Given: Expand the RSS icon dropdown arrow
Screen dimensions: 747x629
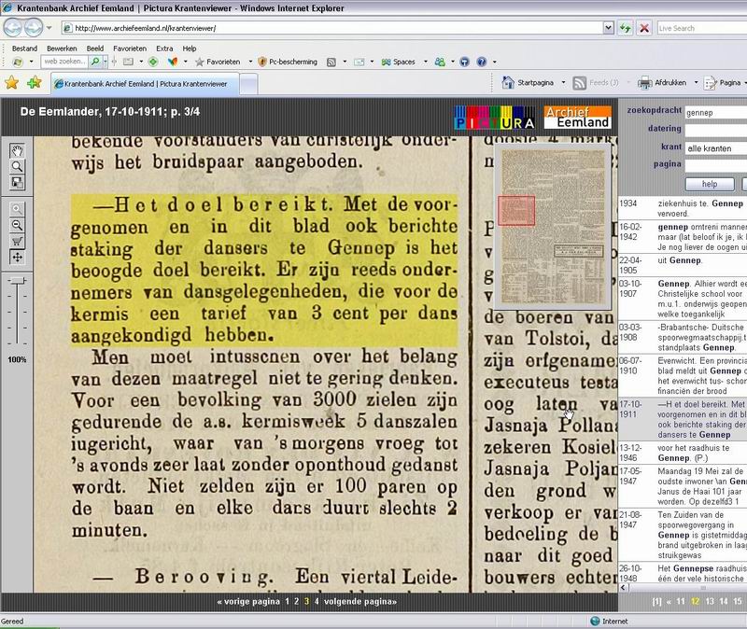Looking at the screenshot, I should point(344,62).
